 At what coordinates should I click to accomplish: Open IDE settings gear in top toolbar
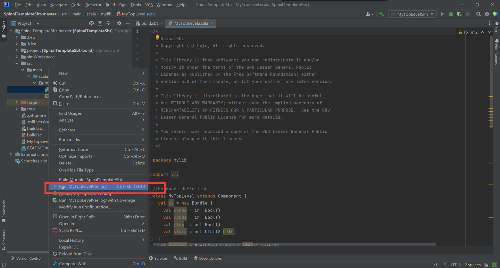coord(487,14)
